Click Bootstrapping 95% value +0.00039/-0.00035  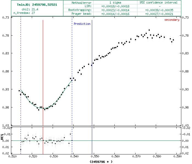pyautogui.click(x=159, y=10)
